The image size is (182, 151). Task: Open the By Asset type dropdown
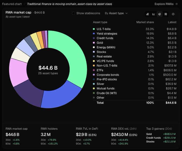(116, 13)
